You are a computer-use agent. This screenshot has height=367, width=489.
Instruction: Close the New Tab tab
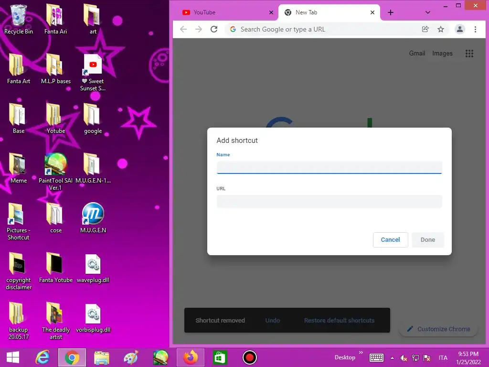372,12
